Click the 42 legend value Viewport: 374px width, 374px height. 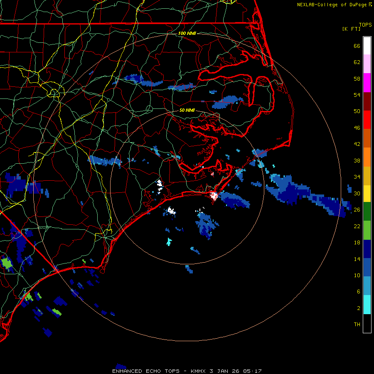point(357,144)
